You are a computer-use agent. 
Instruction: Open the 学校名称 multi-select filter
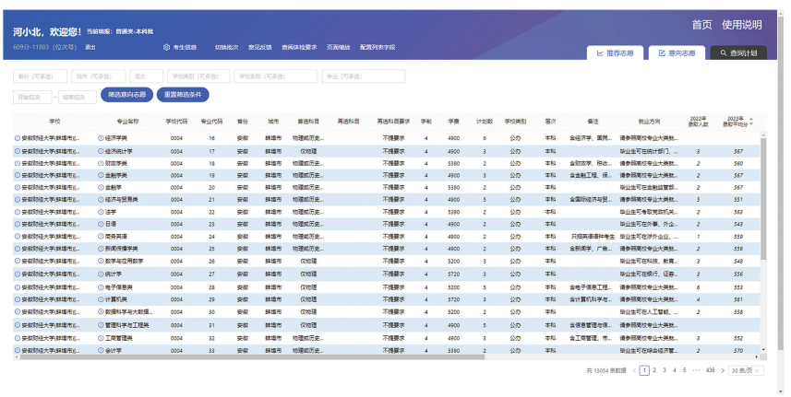click(x=275, y=76)
